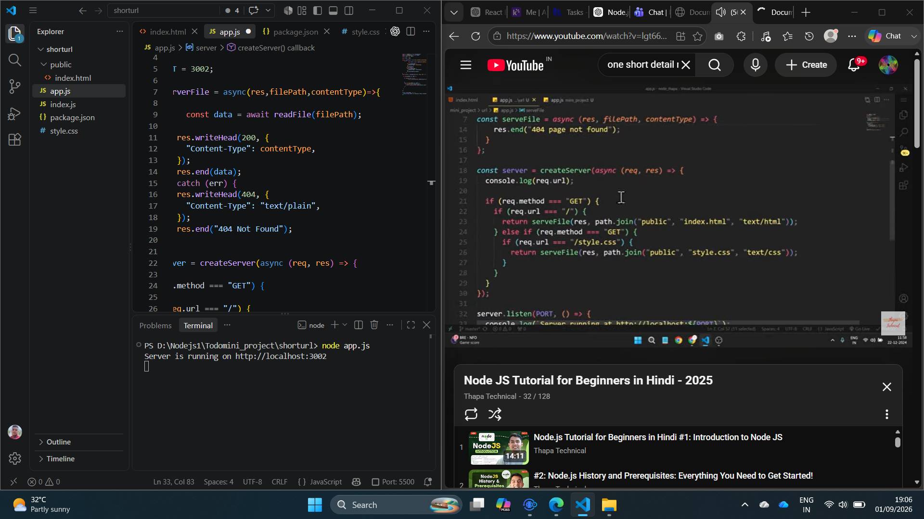The height and width of the screenshot is (519, 924).
Task: Open the Introduction to Node JS video link
Action: (657, 437)
